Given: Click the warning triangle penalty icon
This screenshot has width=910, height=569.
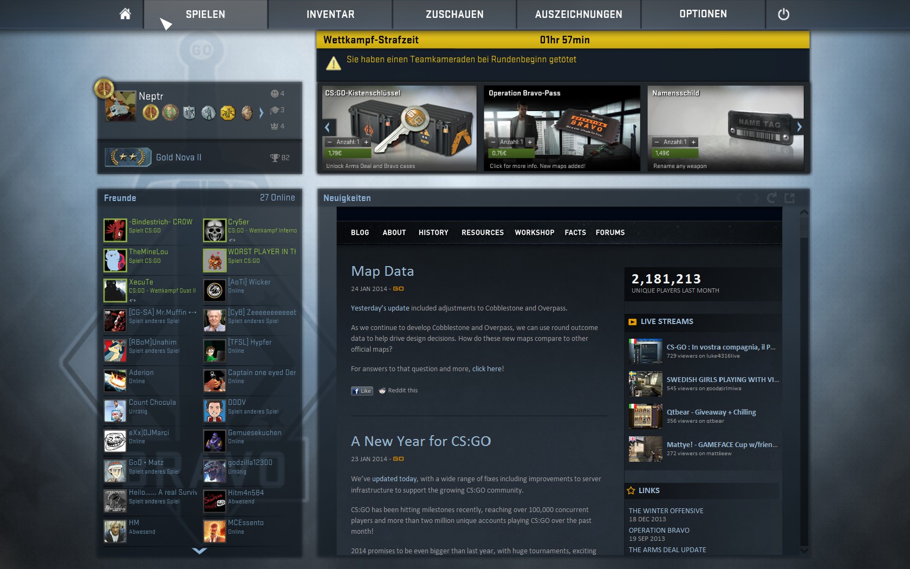Looking at the screenshot, I should coord(333,63).
